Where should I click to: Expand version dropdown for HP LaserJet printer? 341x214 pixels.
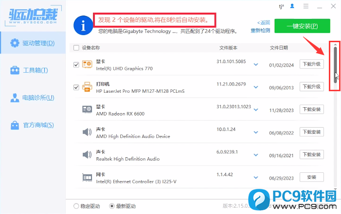(256, 87)
